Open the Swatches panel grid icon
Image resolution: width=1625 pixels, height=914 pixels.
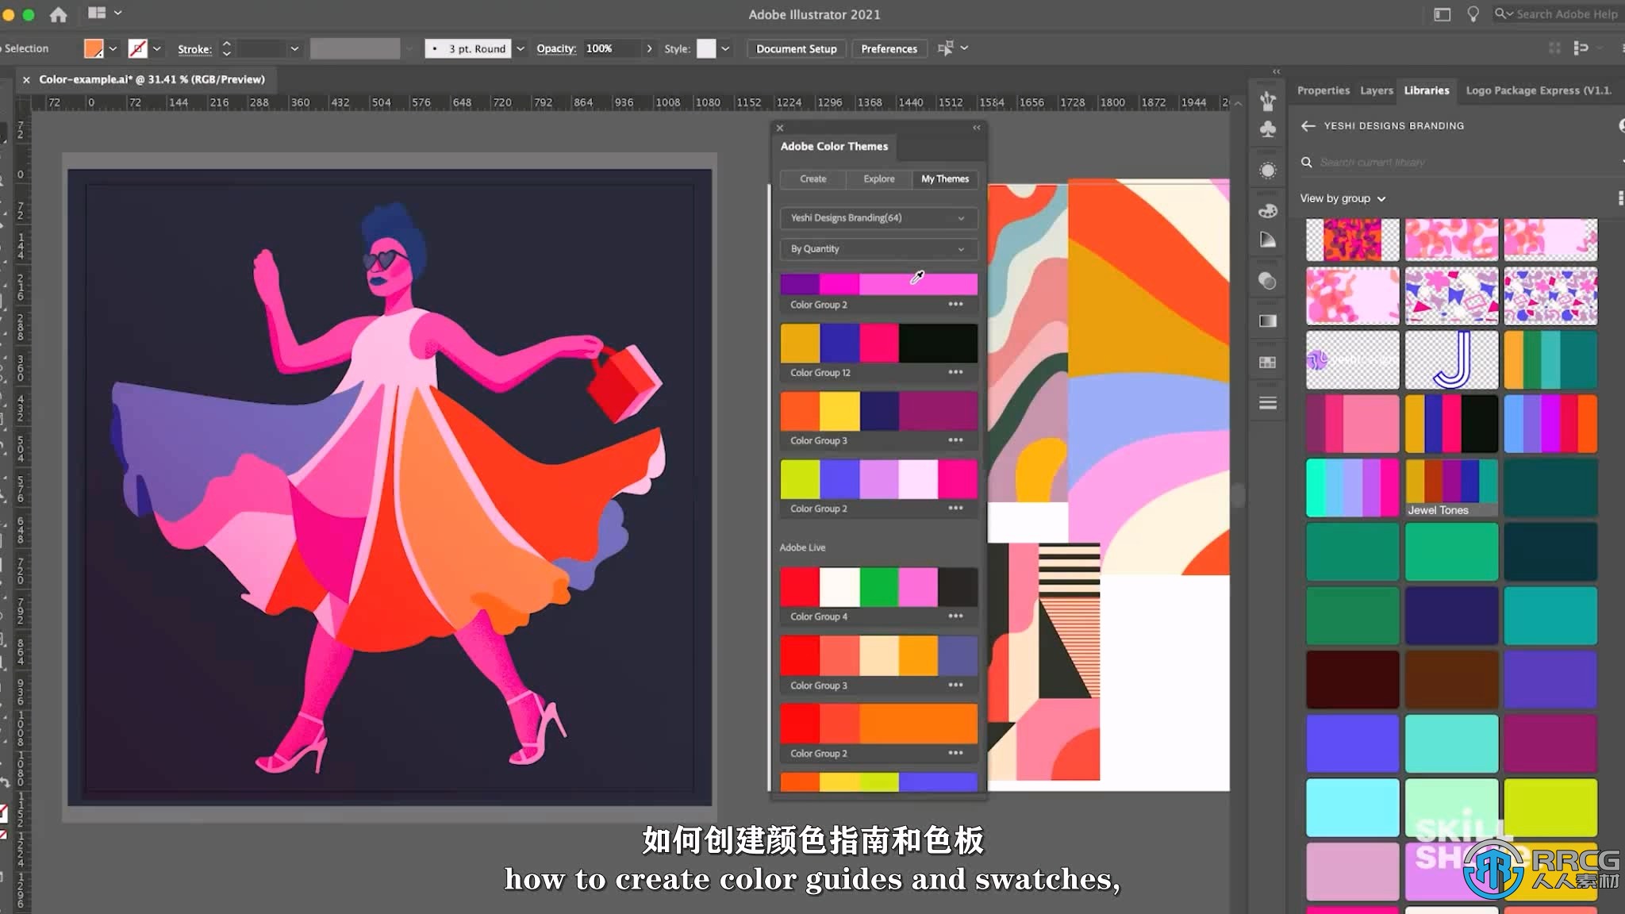point(1268,363)
